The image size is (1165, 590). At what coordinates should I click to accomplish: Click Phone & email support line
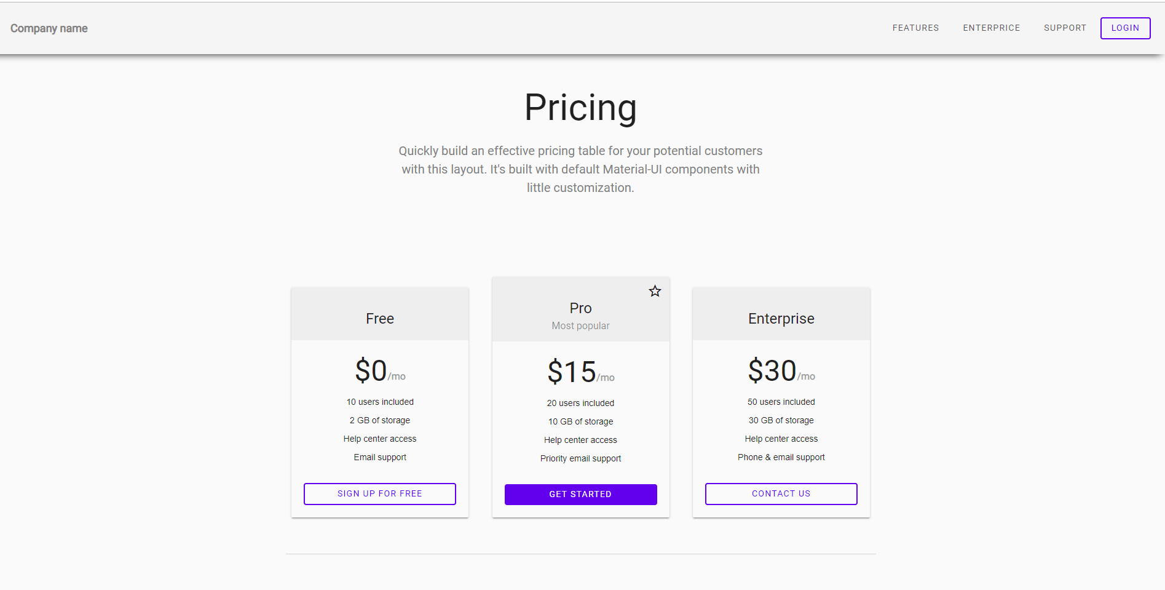tap(781, 457)
